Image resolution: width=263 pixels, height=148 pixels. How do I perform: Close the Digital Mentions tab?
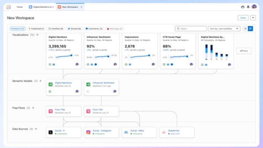53,7
